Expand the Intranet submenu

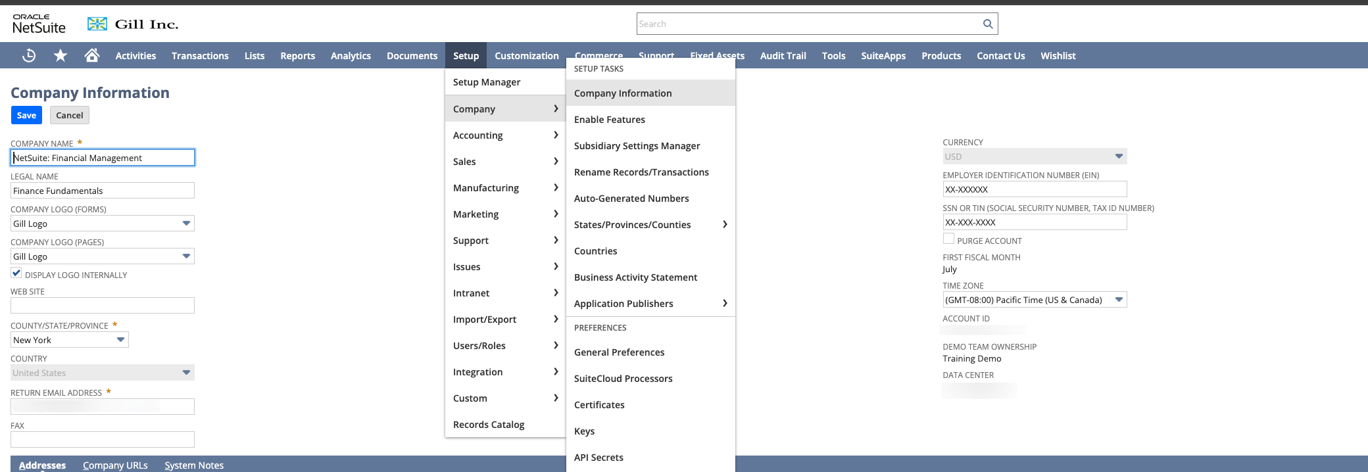pos(505,293)
